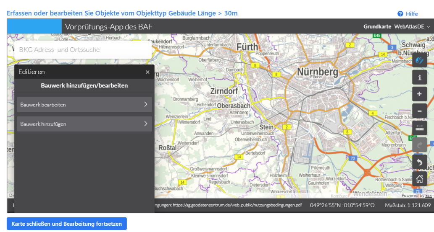Reset map view with the home icon
The image size is (434, 232).
(x=419, y=179)
